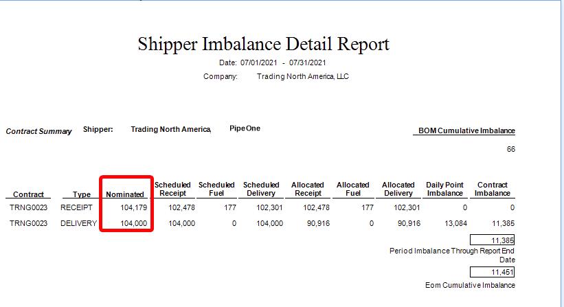The image size is (564, 307).
Task: Select the Allocated Delivery column header
Action: (398, 189)
